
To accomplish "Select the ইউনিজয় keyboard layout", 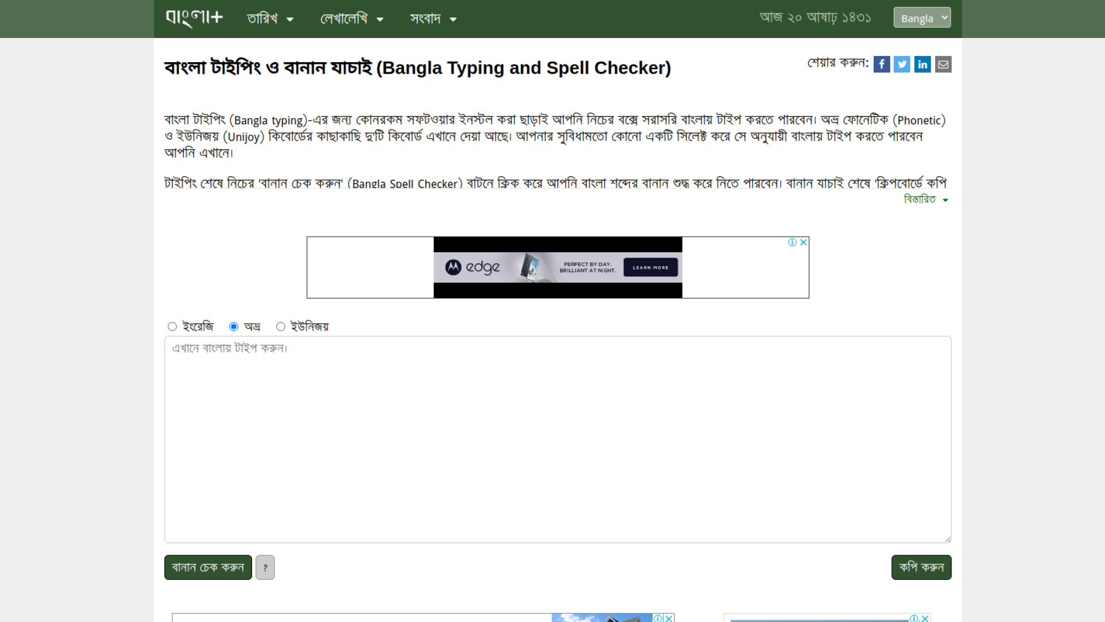I will click(x=281, y=326).
